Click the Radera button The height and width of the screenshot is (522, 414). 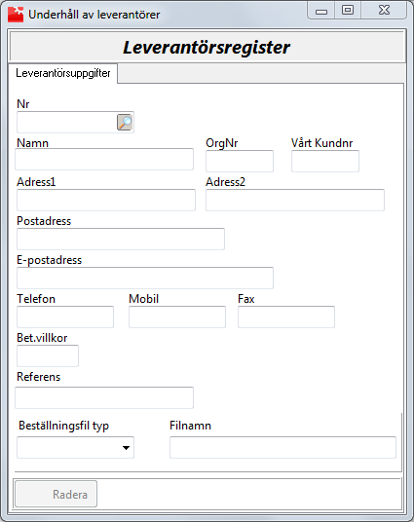pos(56,494)
